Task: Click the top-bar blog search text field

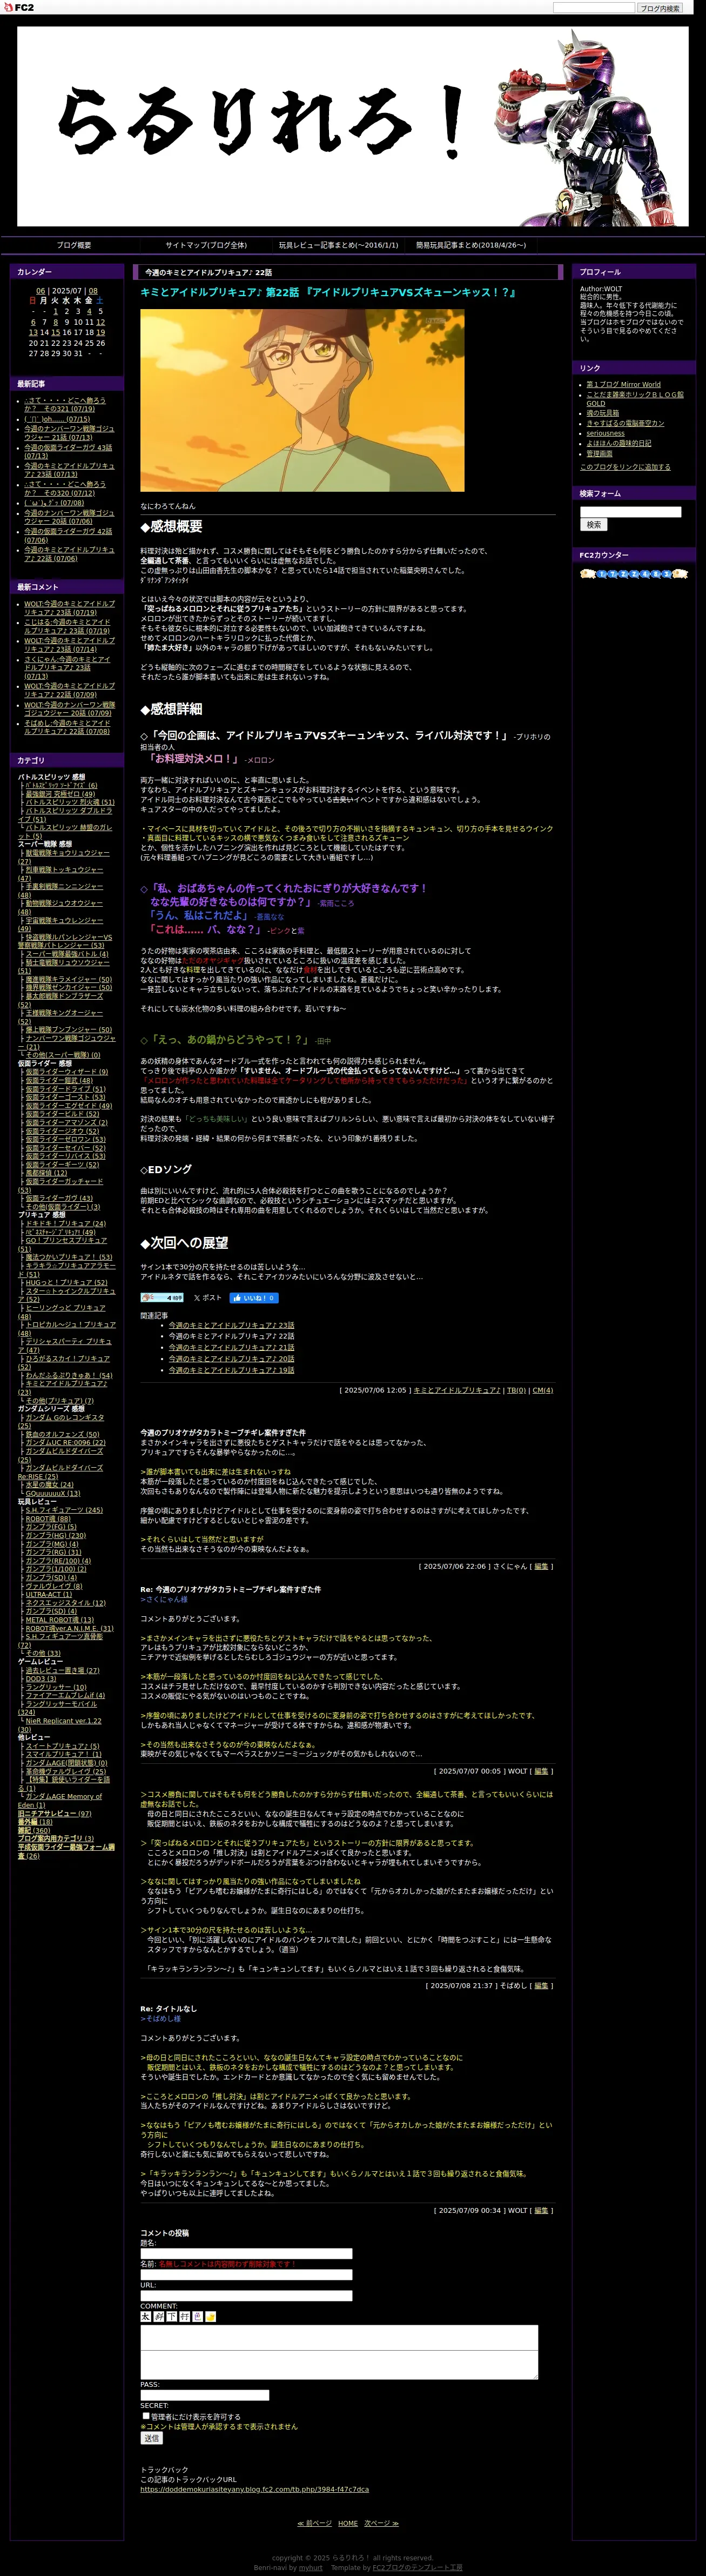Action: point(594,8)
